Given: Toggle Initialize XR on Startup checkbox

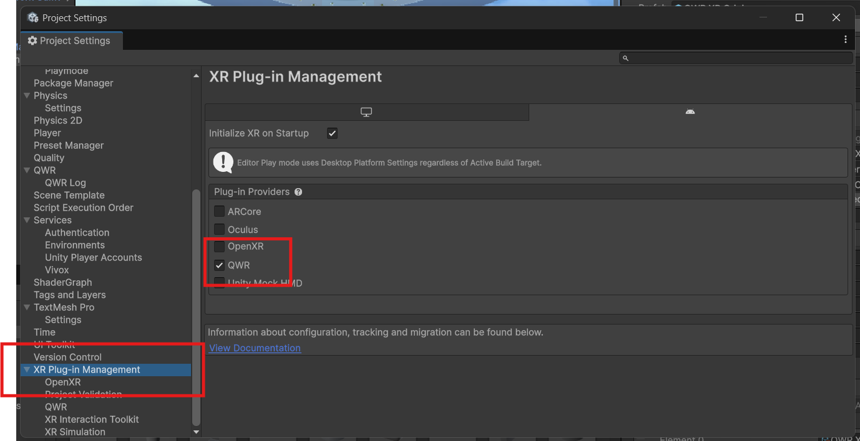Looking at the screenshot, I should point(332,133).
